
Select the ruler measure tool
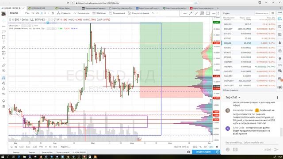pyautogui.click(x=4, y=65)
